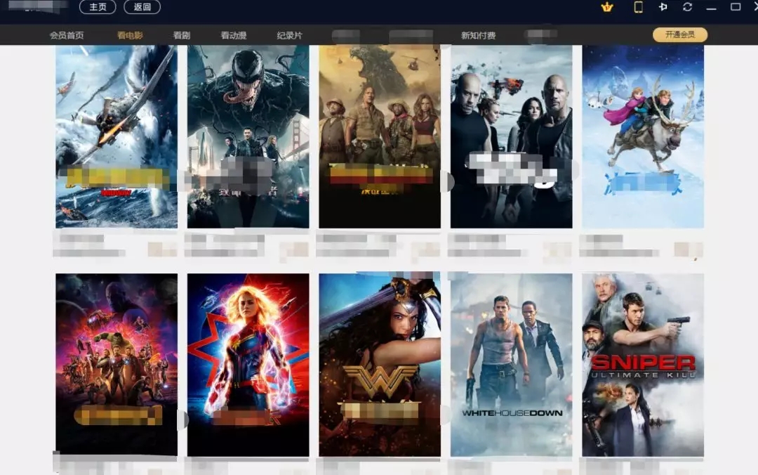Maximize the video app window
The image size is (758, 475).
coord(736,7)
